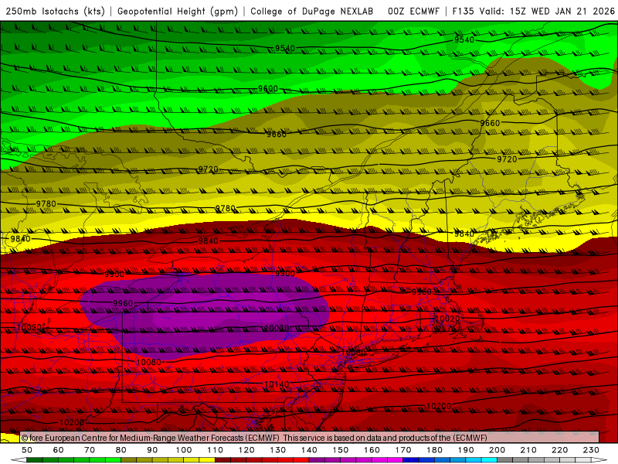
Task: Click the "Geopotential Height (gpm)" header text
Action: [178, 12]
